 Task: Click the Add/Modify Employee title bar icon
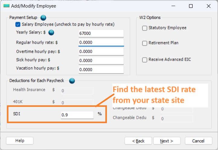[x=6, y=6]
